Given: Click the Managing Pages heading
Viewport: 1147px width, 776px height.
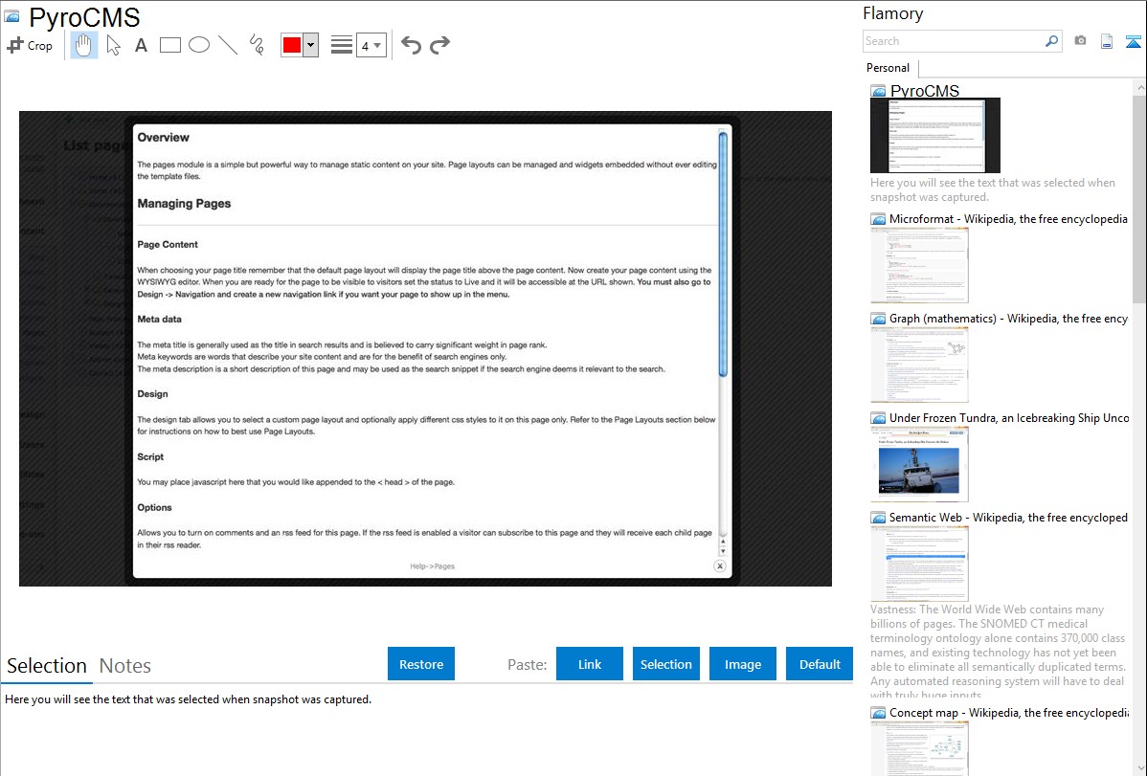Looking at the screenshot, I should tap(185, 203).
